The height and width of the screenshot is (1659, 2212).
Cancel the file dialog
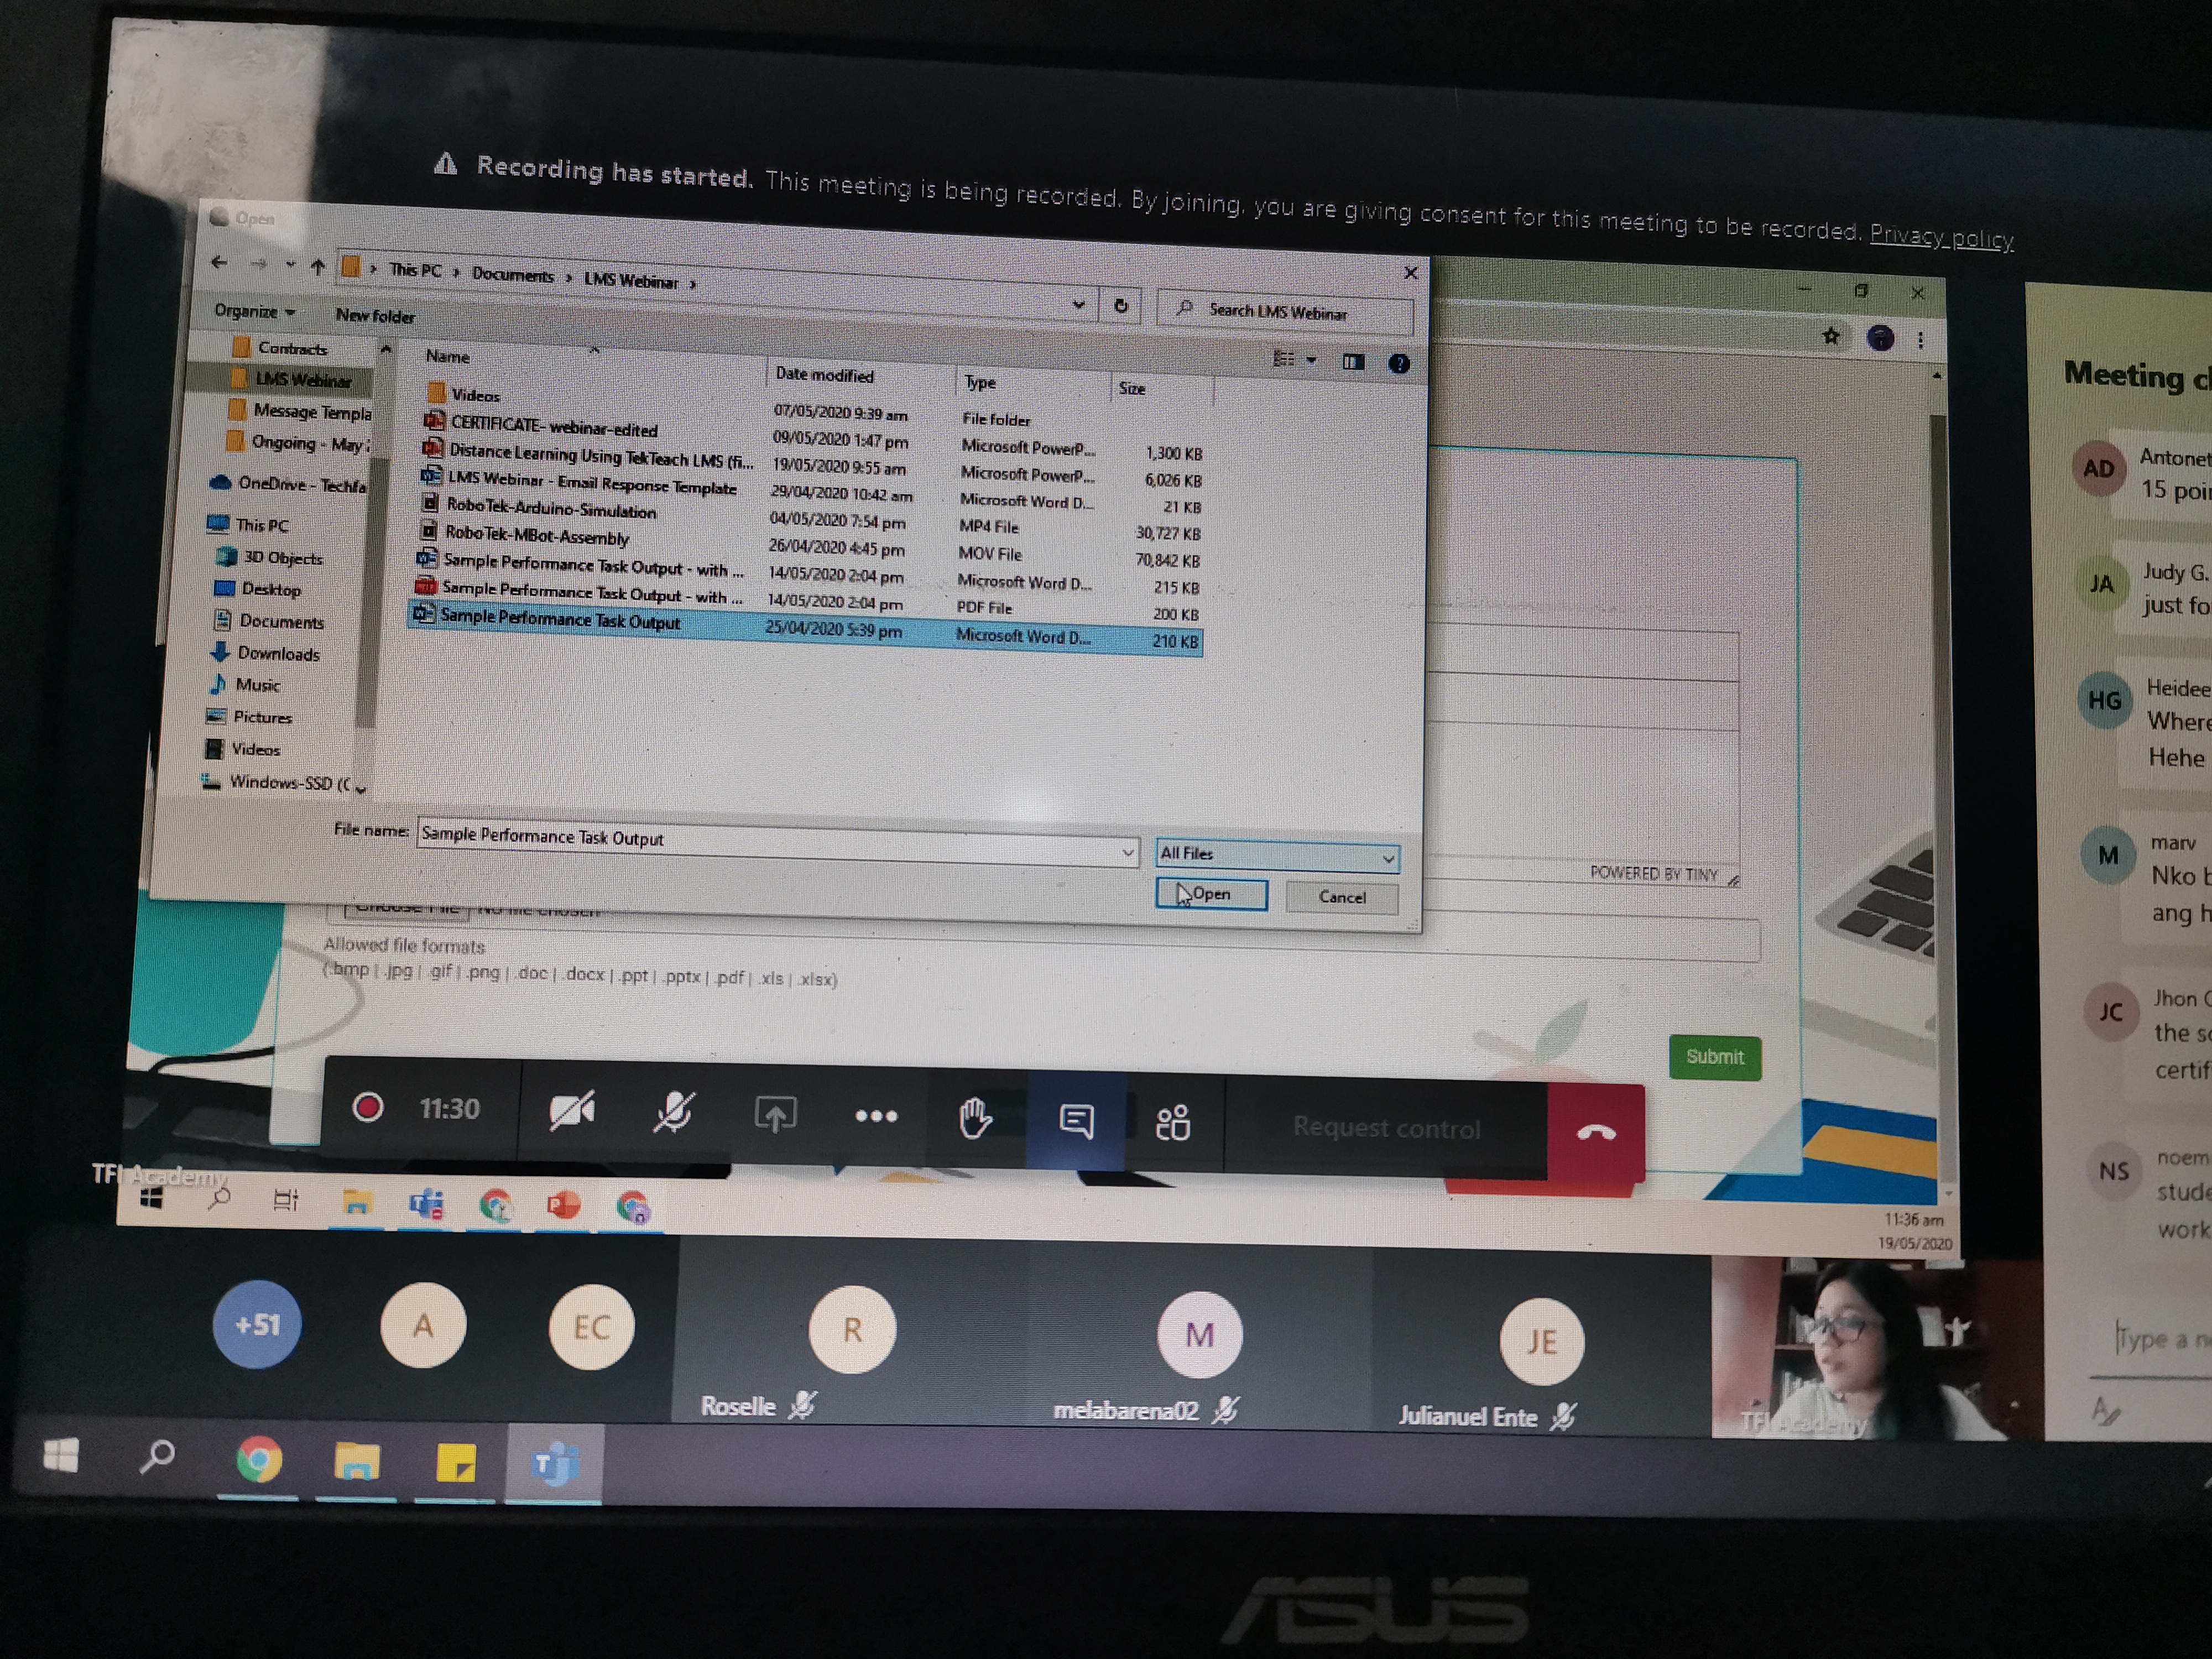(1342, 897)
